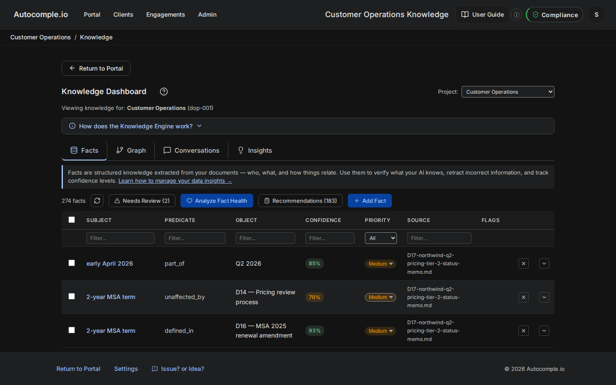Open the Admin menu item

(x=207, y=15)
